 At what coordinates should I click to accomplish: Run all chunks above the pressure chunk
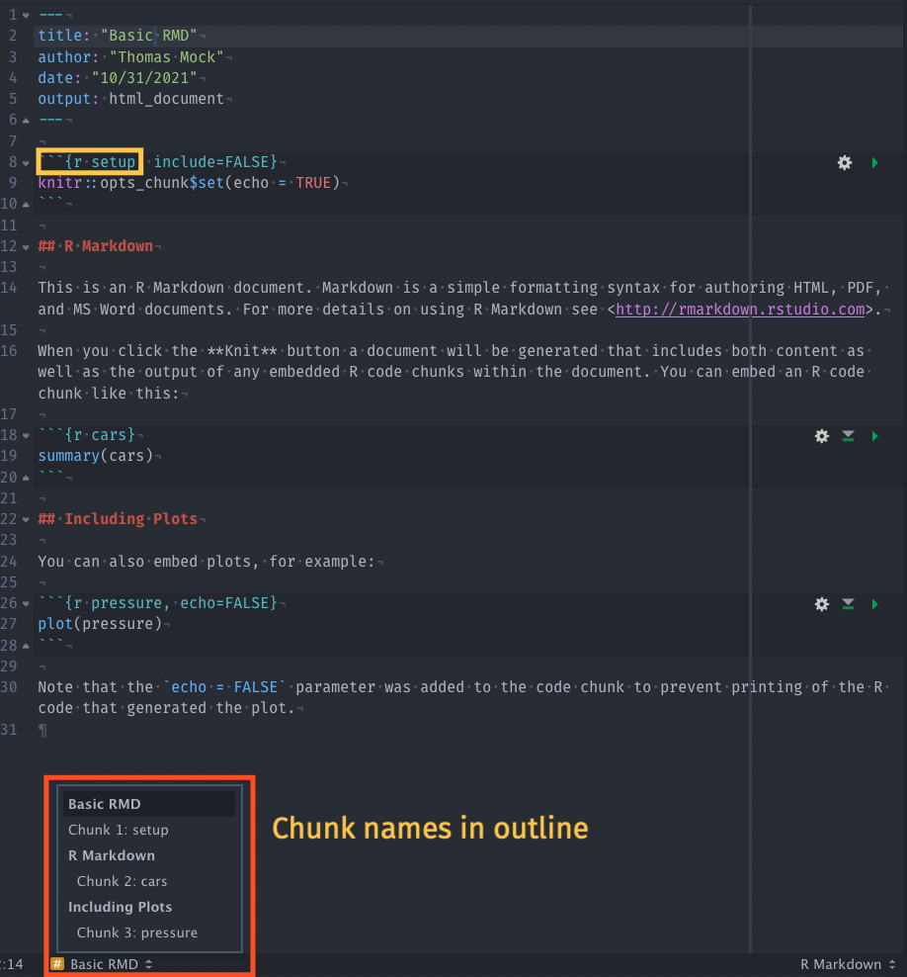[x=848, y=604]
